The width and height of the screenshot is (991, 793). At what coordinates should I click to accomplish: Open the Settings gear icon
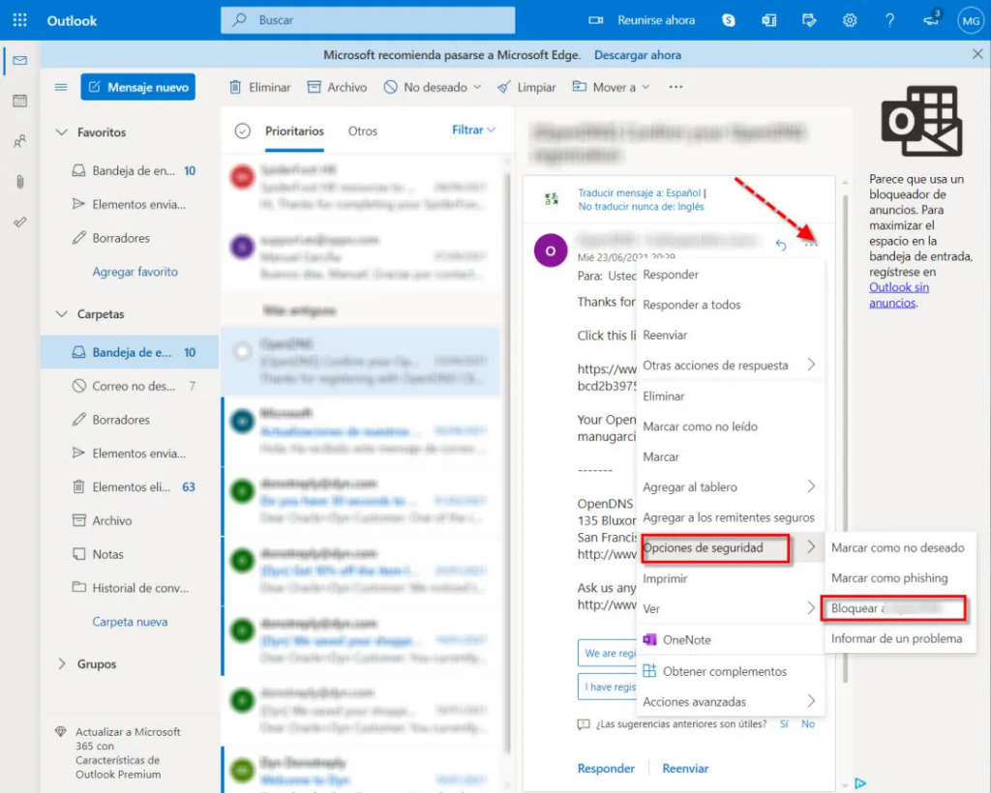pyautogui.click(x=850, y=20)
